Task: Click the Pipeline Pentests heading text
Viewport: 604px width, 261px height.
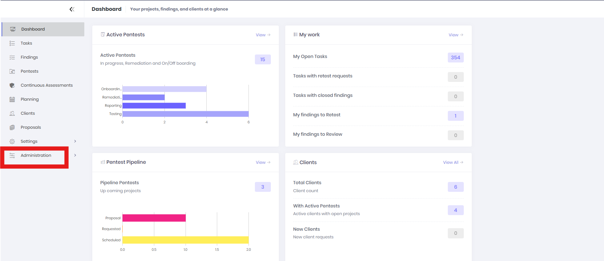Action: [120, 183]
